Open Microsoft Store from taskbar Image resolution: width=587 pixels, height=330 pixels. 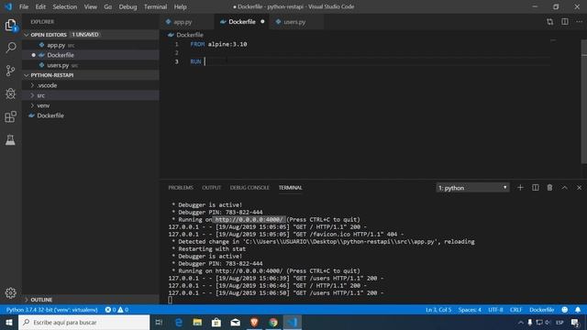click(216, 322)
